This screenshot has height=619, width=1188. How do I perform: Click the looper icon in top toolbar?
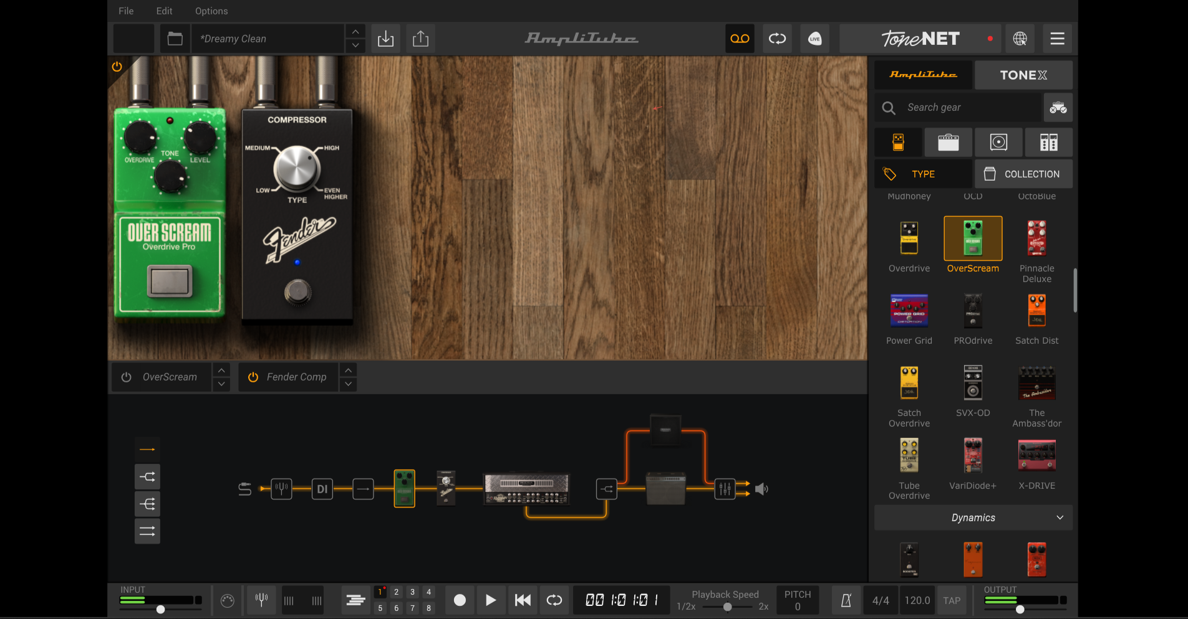click(x=777, y=39)
